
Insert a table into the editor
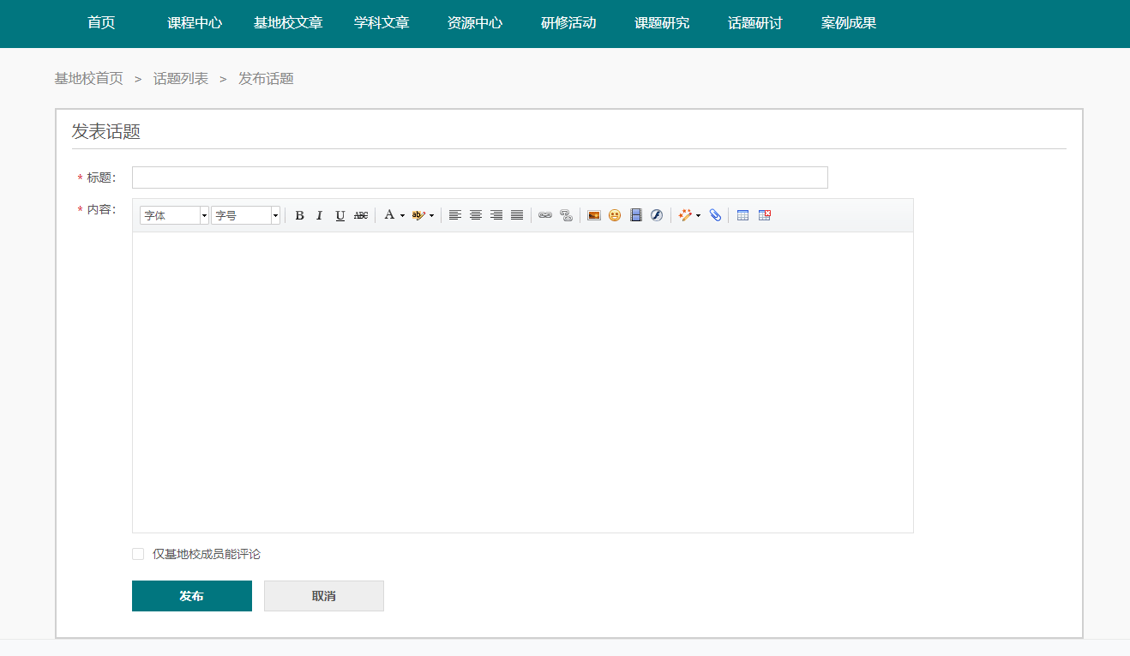pyautogui.click(x=743, y=215)
